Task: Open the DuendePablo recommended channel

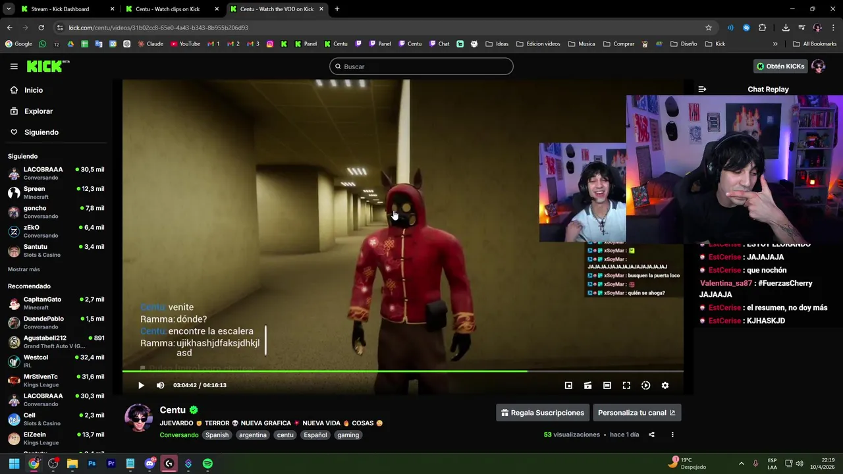Action: [x=56, y=323]
